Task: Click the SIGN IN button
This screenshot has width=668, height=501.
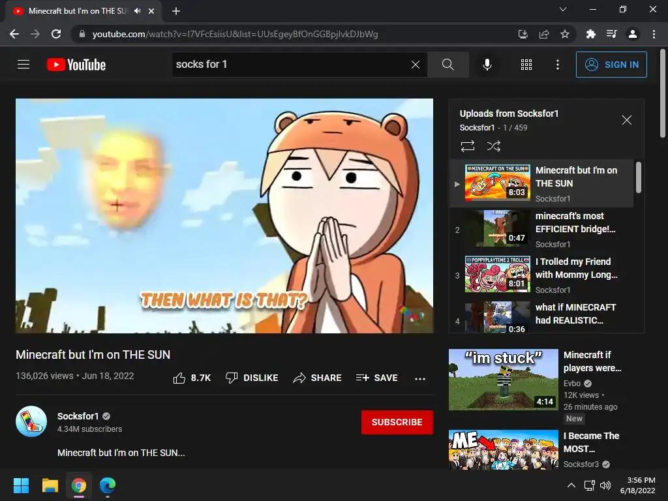Action: pos(611,65)
